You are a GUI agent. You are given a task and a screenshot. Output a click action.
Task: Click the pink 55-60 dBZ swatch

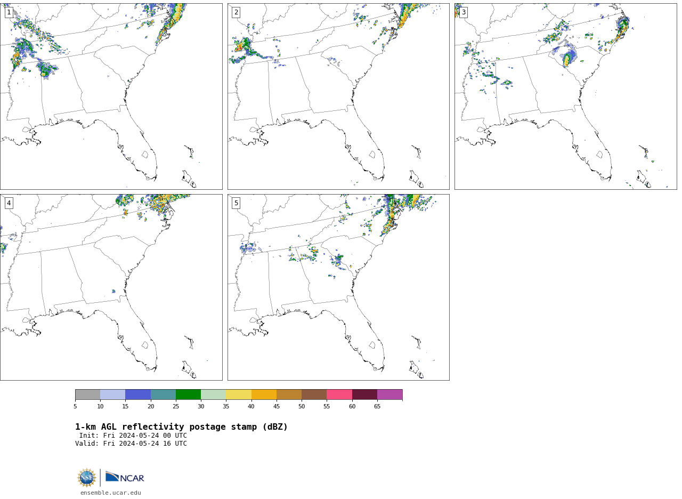coord(339,395)
